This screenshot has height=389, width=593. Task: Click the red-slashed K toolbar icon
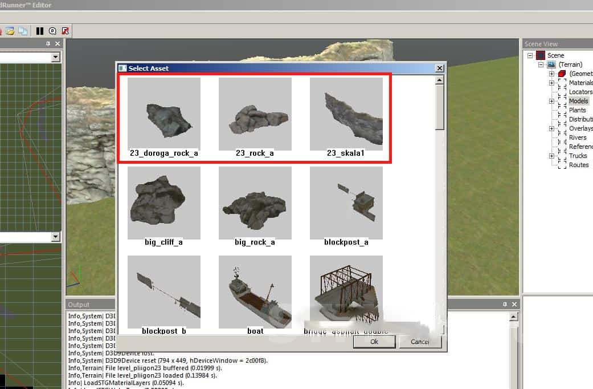coord(66,31)
